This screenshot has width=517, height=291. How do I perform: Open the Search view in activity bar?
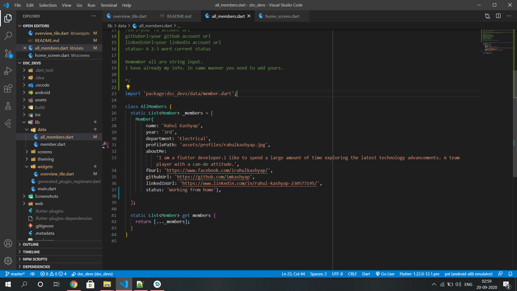(8, 36)
